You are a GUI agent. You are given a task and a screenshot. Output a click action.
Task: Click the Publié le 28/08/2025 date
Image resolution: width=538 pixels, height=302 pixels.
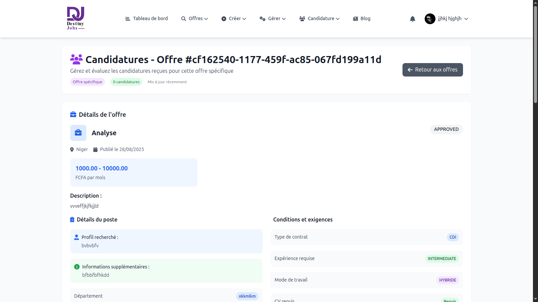[122, 150]
